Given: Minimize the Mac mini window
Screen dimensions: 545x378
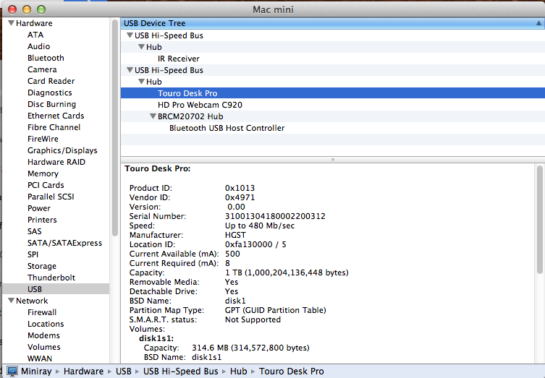Looking at the screenshot, I should pyautogui.click(x=27, y=9).
